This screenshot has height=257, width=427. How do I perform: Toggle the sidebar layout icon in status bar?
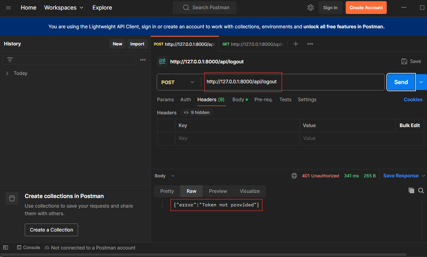click(6, 247)
